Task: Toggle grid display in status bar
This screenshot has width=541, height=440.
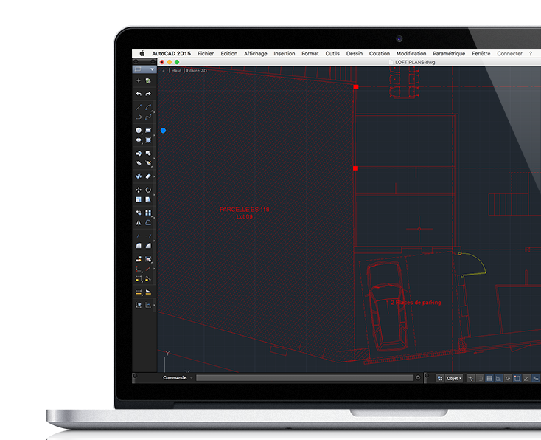Action: (x=489, y=379)
